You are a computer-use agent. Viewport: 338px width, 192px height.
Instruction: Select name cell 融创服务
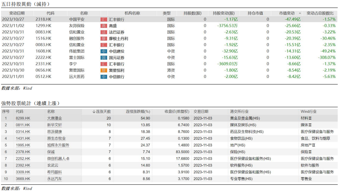tap(77, 39)
